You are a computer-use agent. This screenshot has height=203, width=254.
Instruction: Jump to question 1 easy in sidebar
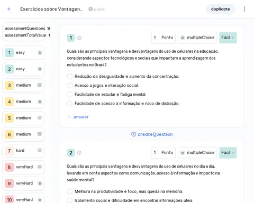[23, 52]
